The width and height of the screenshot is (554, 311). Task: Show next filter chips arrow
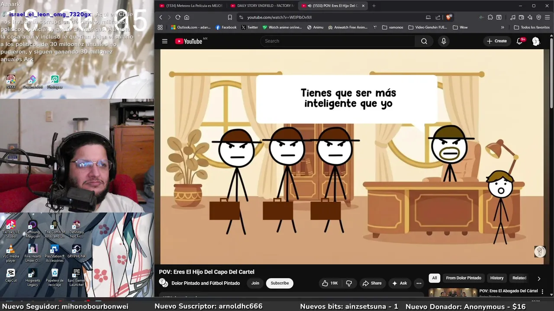[x=539, y=279]
